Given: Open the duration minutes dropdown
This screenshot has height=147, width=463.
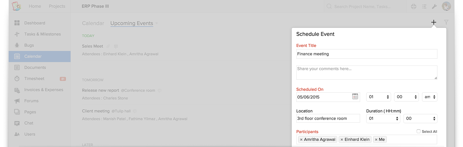Looking at the screenshot, I should pyautogui.click(x=420, y=118).
